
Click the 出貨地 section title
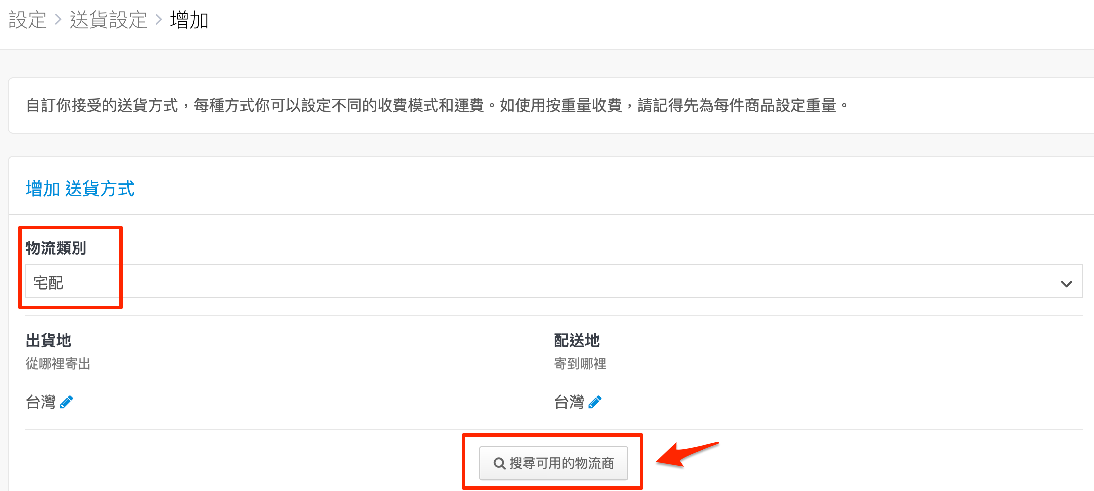point(48,340)
